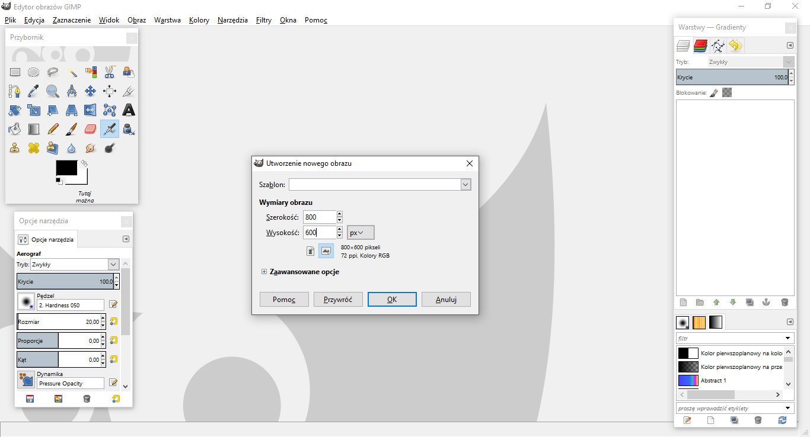Viewport: 810px width, 437px height.
Task: Swap foreground and background colors
Action: click(84, 163)
